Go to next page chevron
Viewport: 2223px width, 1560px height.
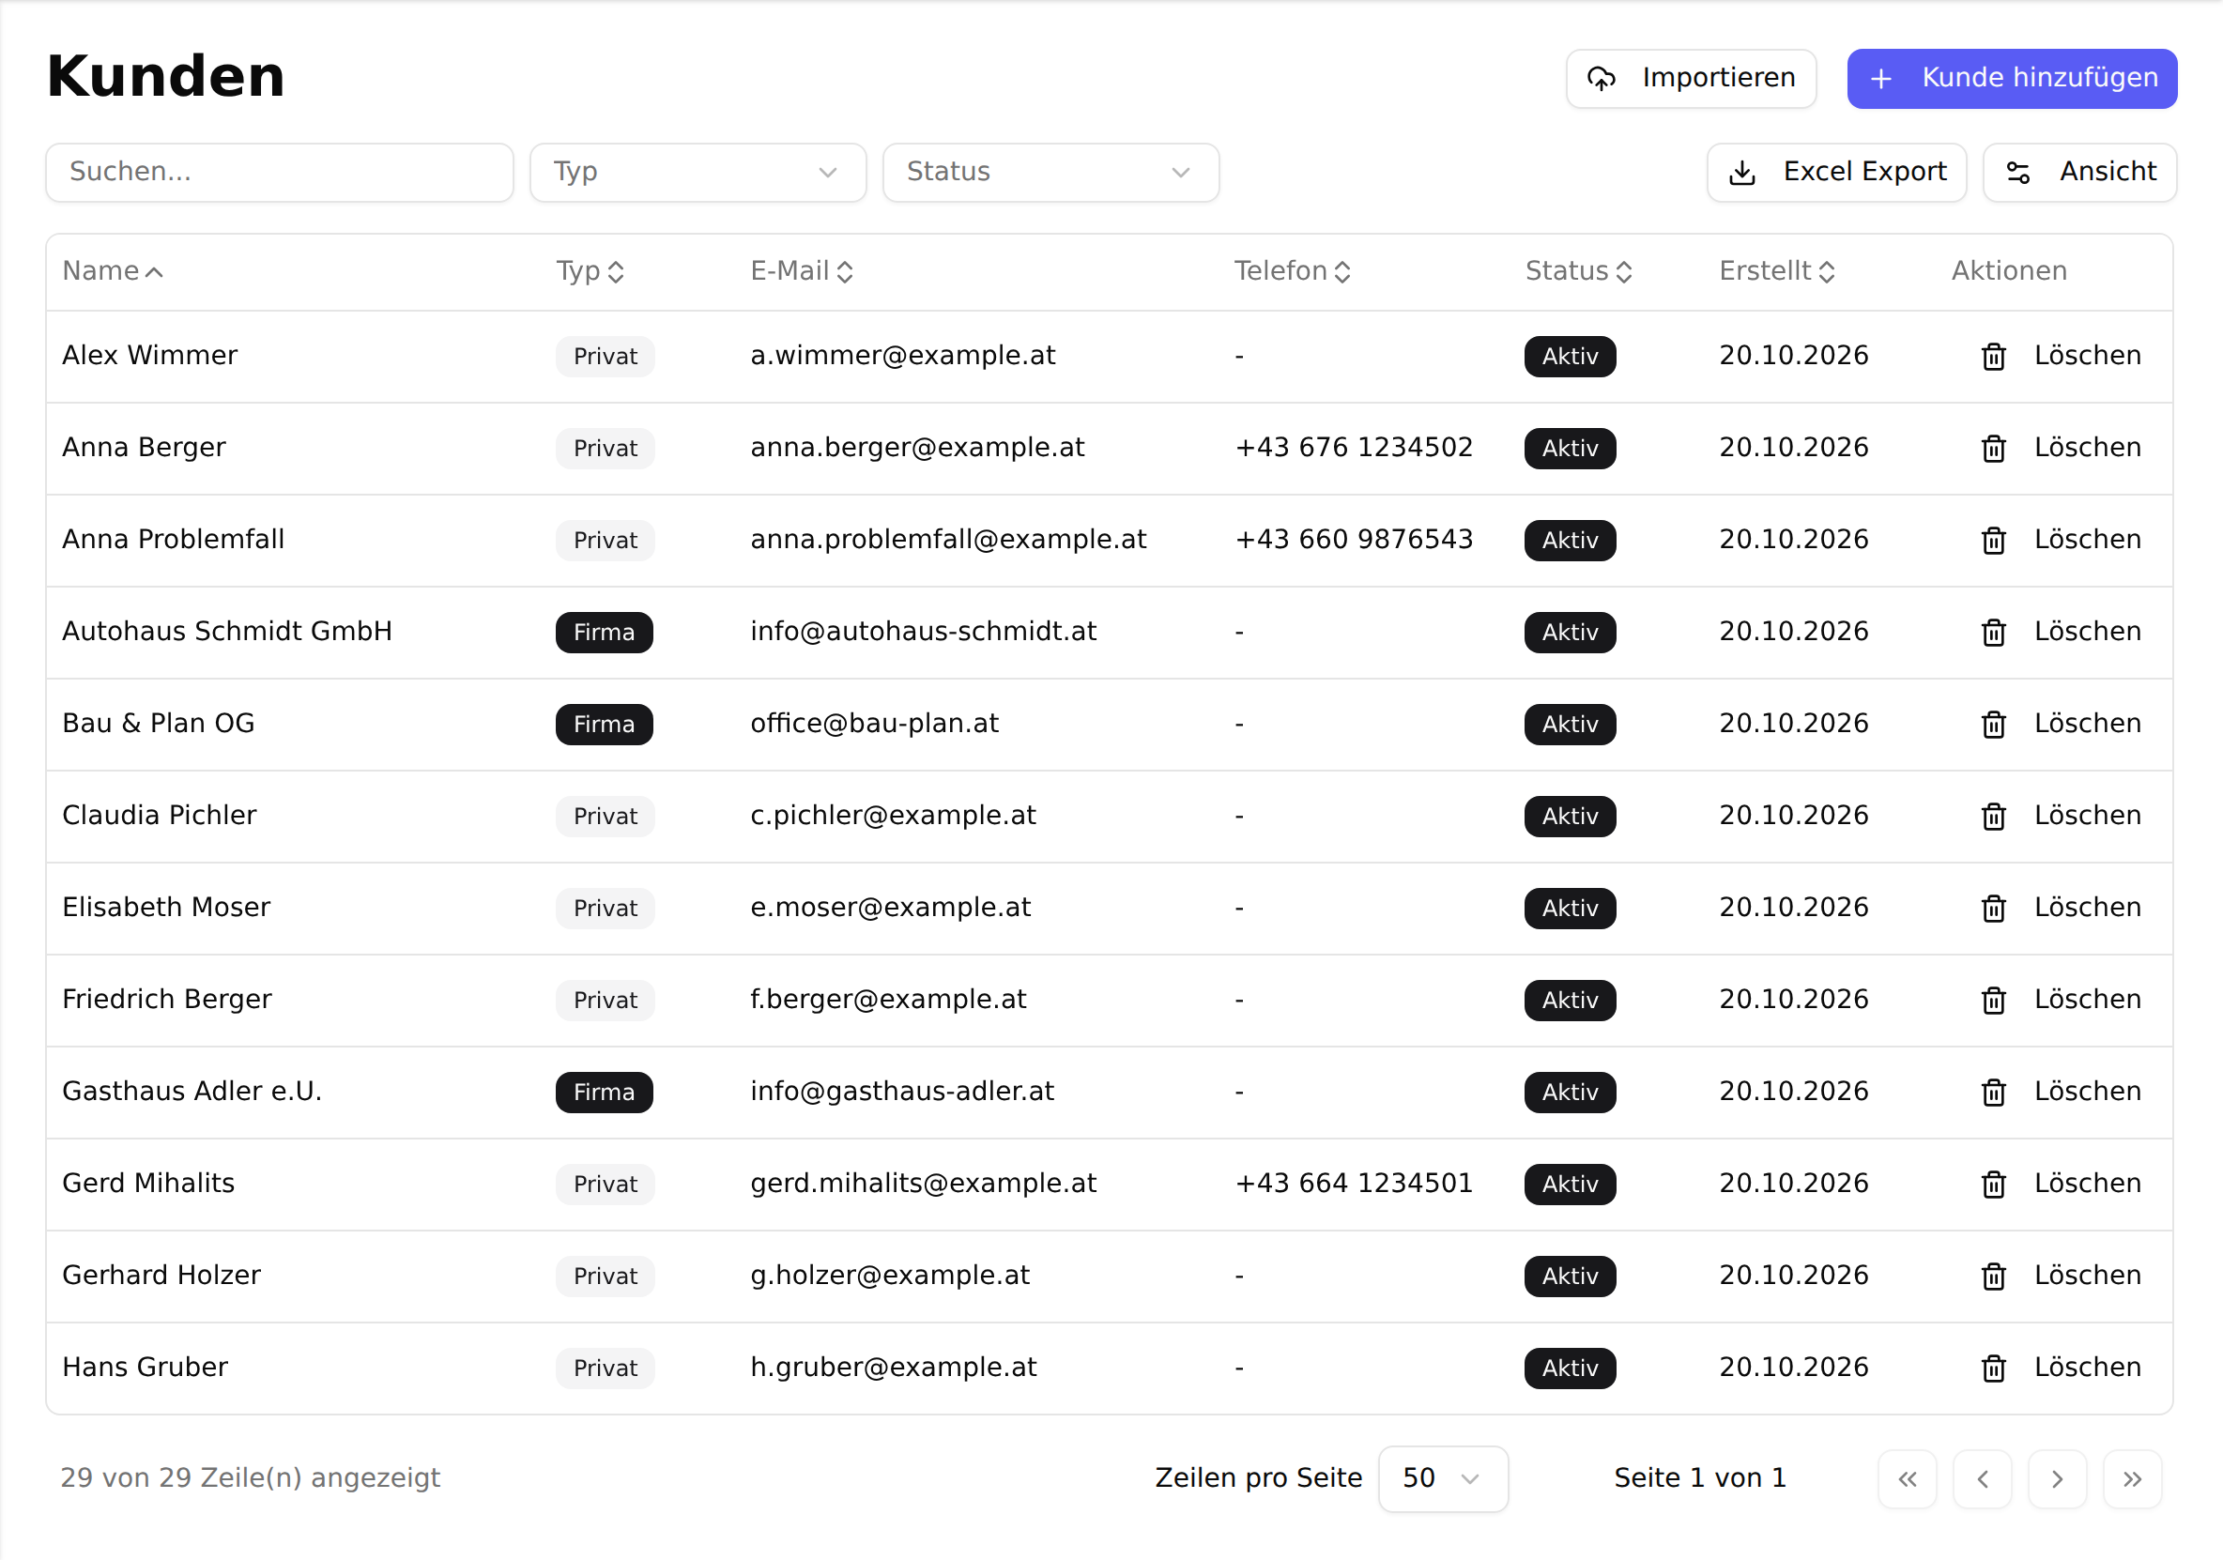(2057, 1478)
